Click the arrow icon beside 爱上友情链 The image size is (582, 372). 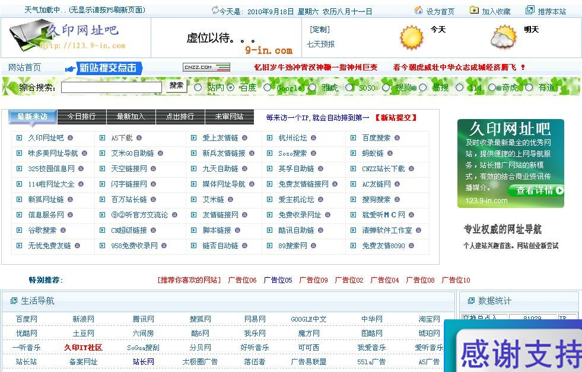pos(193,138)
